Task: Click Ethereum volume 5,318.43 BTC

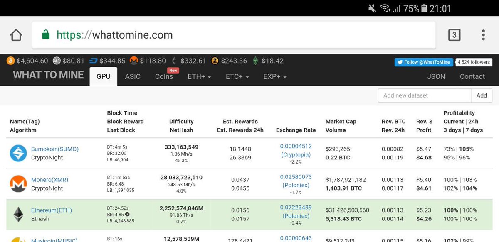Action: click(x=343, y=219)
